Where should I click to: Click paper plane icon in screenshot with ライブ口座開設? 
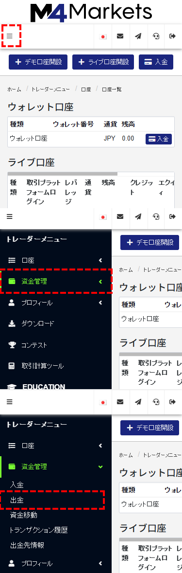[x=138, y=36]
